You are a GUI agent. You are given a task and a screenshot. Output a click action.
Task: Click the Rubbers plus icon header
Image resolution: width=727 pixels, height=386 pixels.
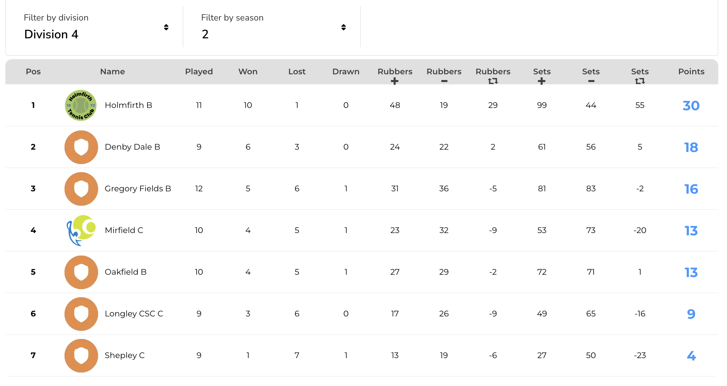(x=395, y=81)
